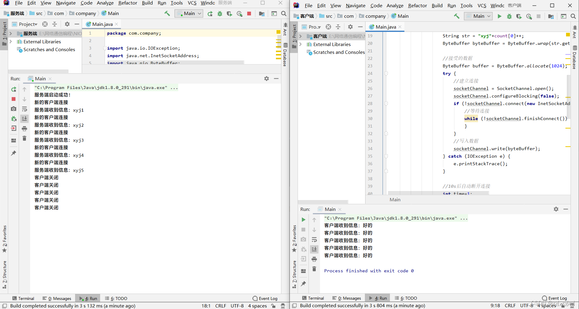Open 0: Messages tool window in left window
This screenshot has height=309, width=579.
click(57, 298)
